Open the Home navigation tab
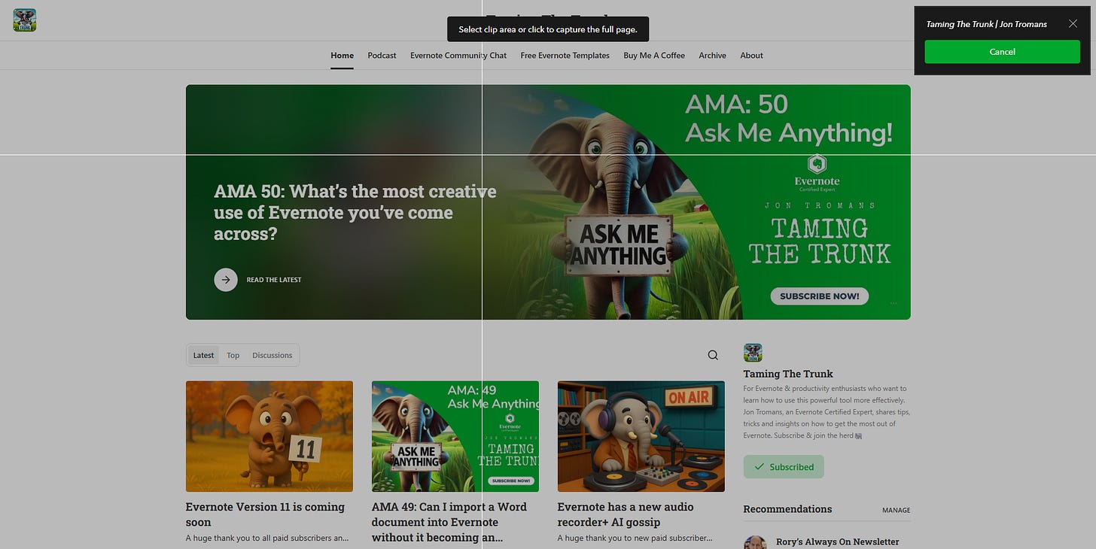 pyautogui.click(x=342, y=56)
